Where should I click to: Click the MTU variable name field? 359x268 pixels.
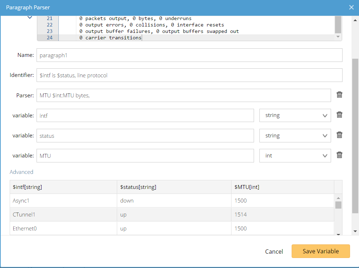coord(145,156)
